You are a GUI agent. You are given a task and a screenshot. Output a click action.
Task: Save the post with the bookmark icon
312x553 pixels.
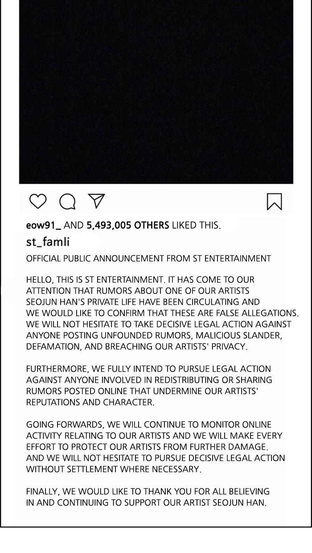274,201
